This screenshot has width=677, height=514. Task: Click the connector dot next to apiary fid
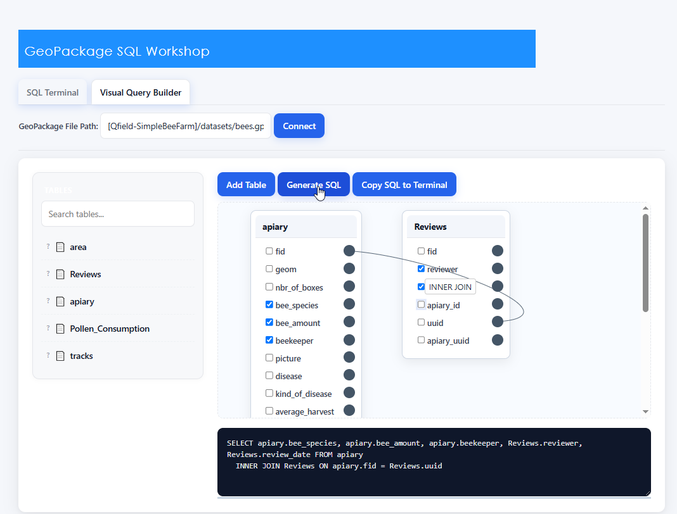point(349,251)
